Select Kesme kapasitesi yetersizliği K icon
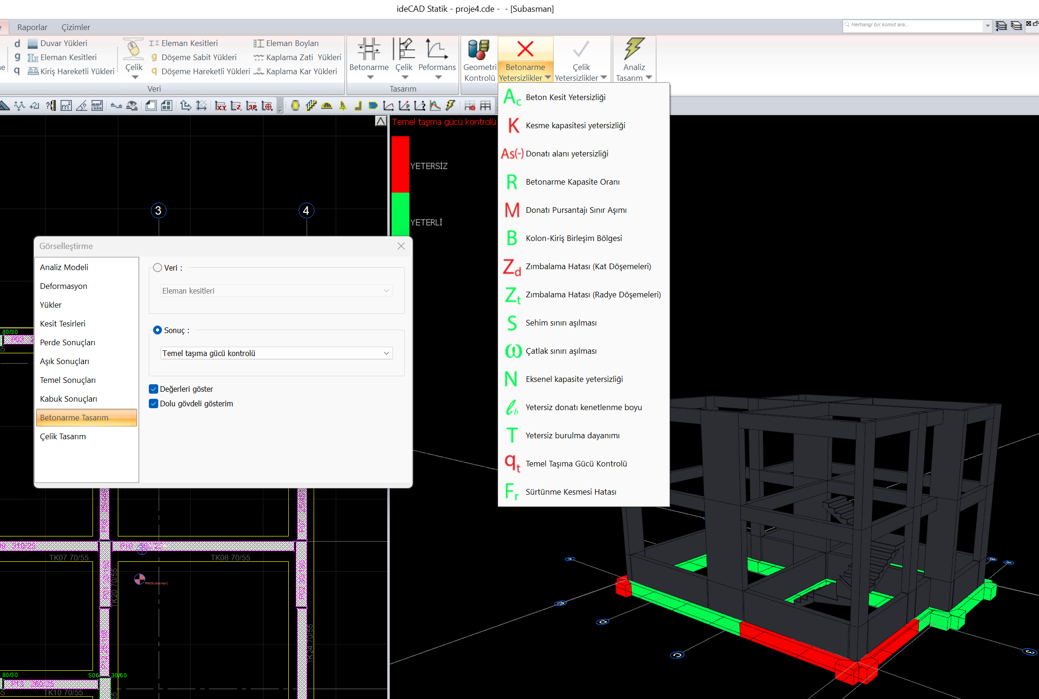Viewport: 1039px width, 699px height. tap(513, 125)
